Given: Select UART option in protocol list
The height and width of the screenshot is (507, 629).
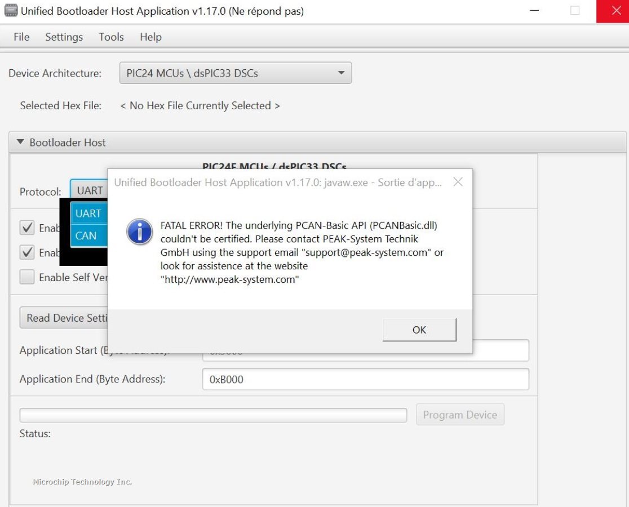Looking at the screenshot, I should click(88, 214).
